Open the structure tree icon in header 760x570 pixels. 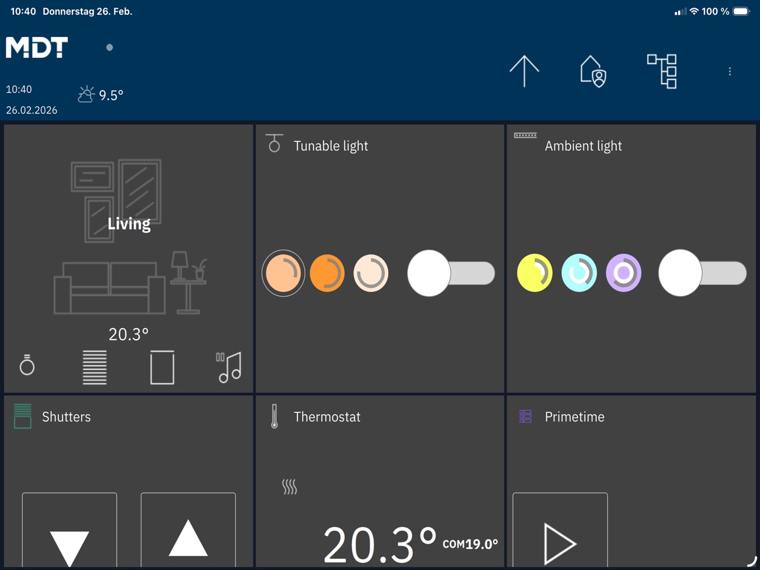coord(662,71)
